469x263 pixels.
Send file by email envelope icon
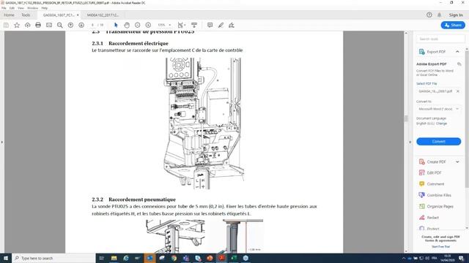pyautogui.click(x=49, y=25)
